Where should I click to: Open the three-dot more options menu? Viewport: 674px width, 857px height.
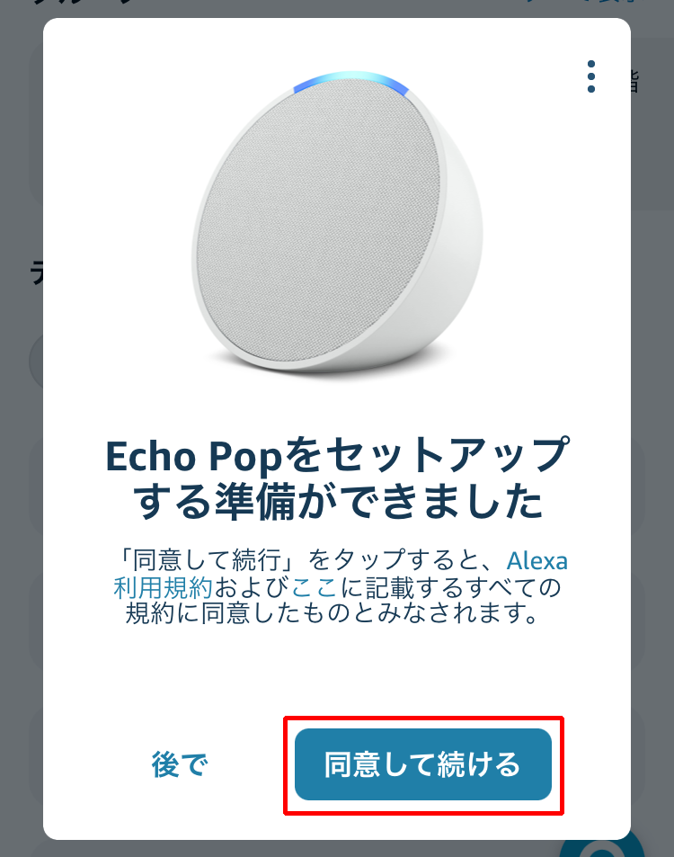[x=591, y=76]
